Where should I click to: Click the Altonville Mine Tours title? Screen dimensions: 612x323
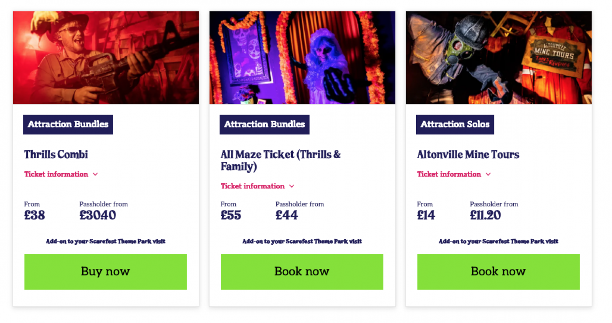tap(468, 154)
